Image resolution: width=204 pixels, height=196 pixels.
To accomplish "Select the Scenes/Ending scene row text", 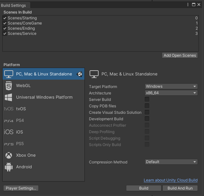I will 21,28.
